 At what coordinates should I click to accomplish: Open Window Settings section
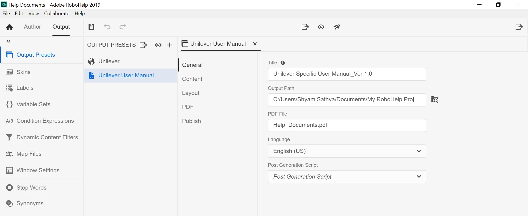pos(42,170)
